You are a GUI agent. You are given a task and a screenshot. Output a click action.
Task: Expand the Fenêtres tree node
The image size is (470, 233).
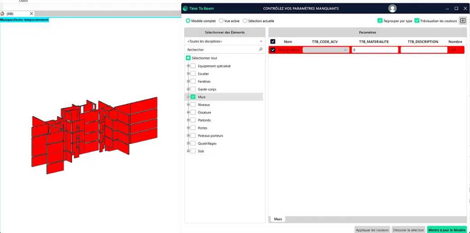pyautogui.click(x=189, y=81)
